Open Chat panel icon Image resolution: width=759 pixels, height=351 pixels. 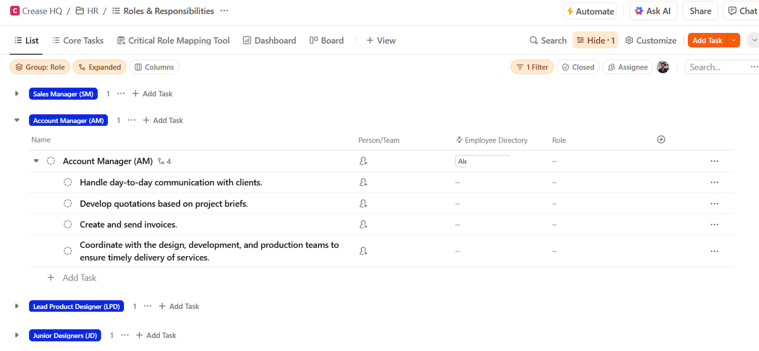[x=732, y=11]
